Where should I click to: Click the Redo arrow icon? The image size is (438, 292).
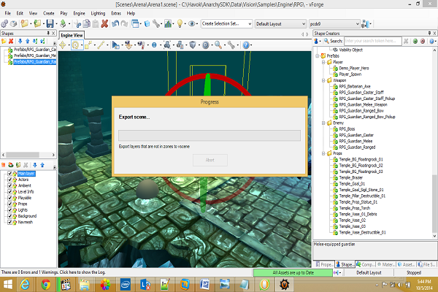tap(124, 24)
